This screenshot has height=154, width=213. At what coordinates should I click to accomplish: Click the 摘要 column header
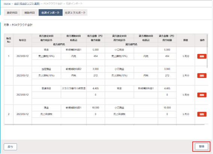tap(186, 40)
